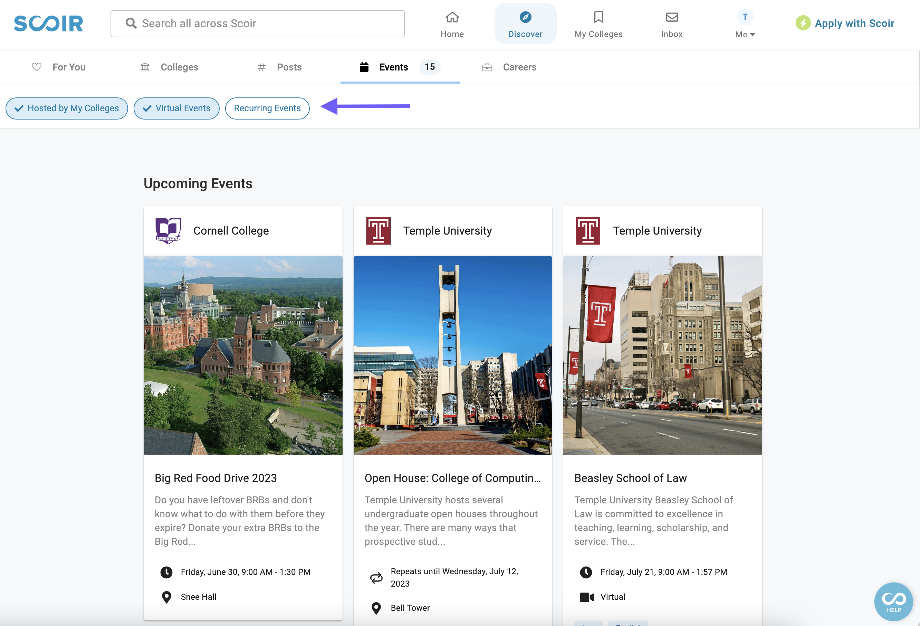Click the Snee Hall location pin
This screenshot has width=920, height=626.
click(x=167, y=597)
